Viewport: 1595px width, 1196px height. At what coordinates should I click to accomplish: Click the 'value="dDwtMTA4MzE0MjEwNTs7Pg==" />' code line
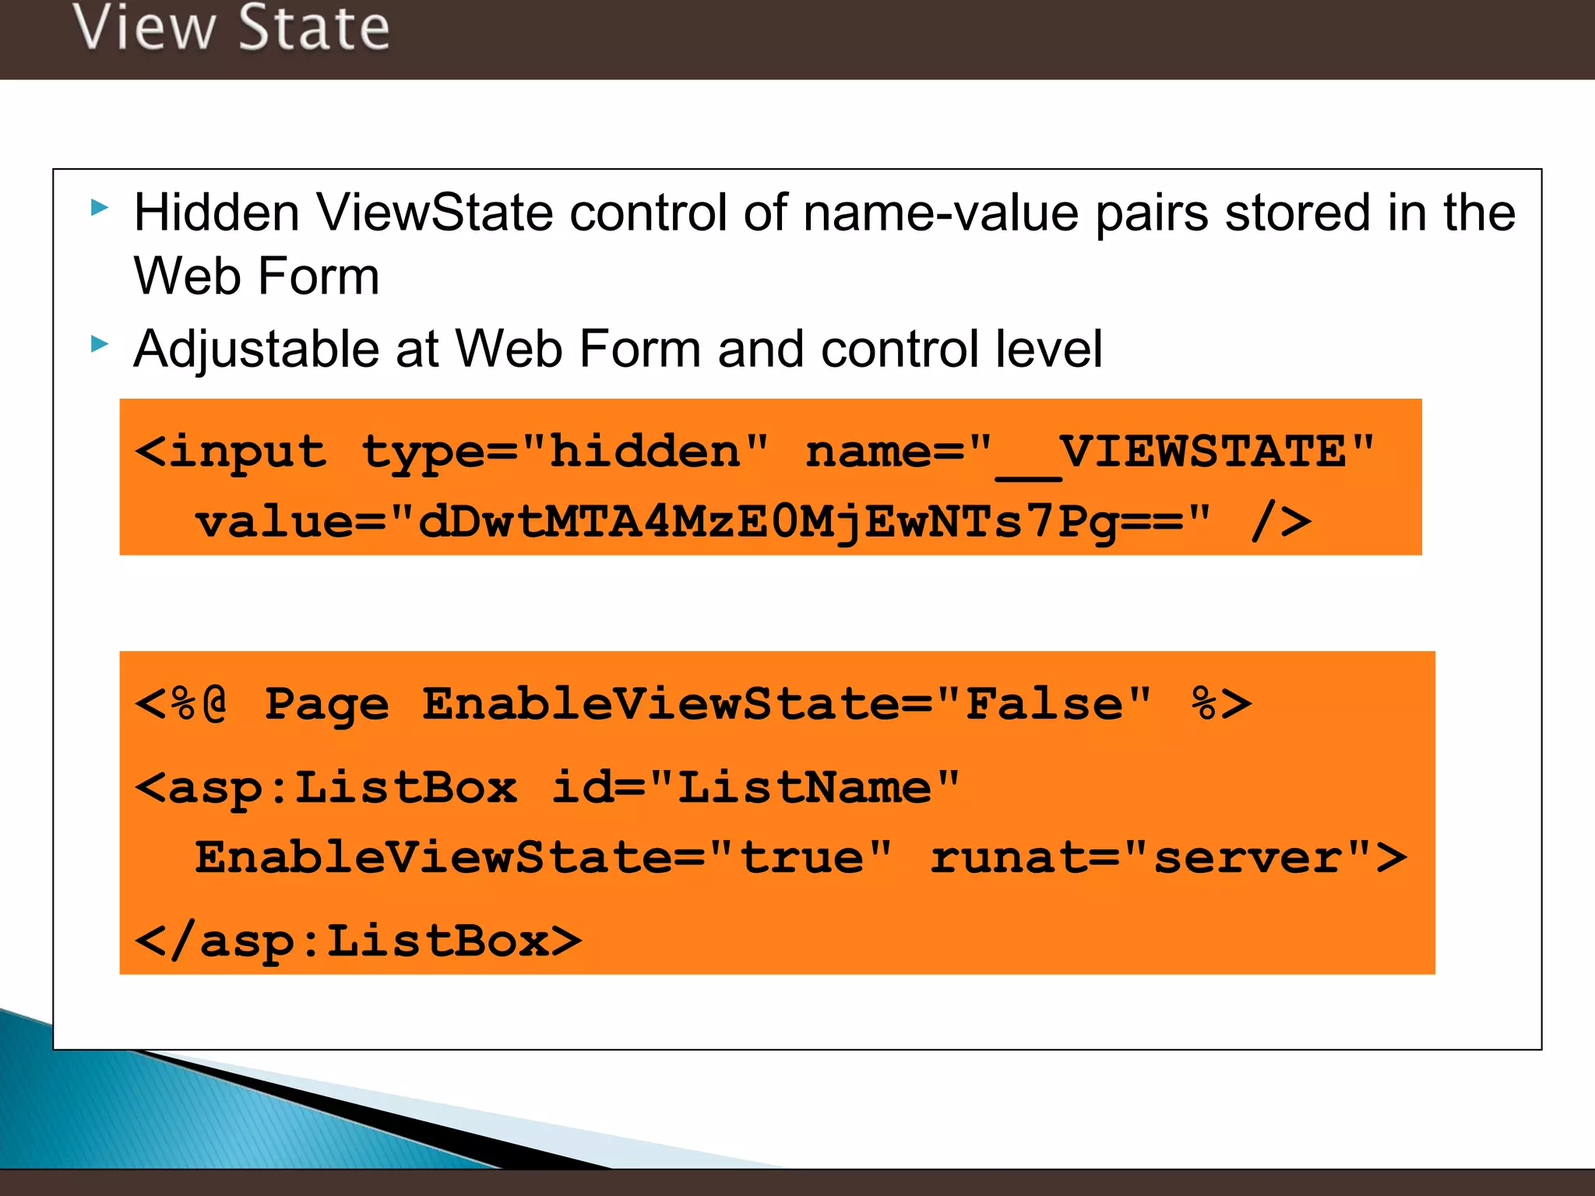tap(754, 522)
